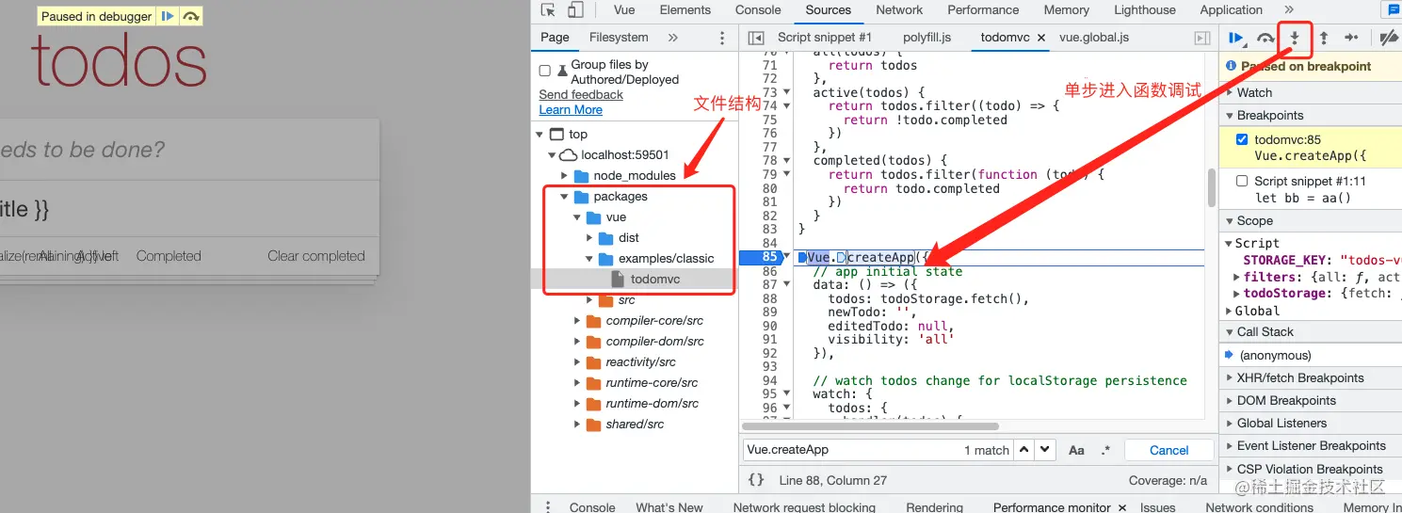
Task: Click the Step arrow-with-dot icon
Action: (1351, 38)
